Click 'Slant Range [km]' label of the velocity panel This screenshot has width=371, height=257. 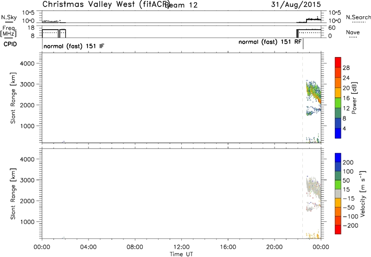coord(13,194)
